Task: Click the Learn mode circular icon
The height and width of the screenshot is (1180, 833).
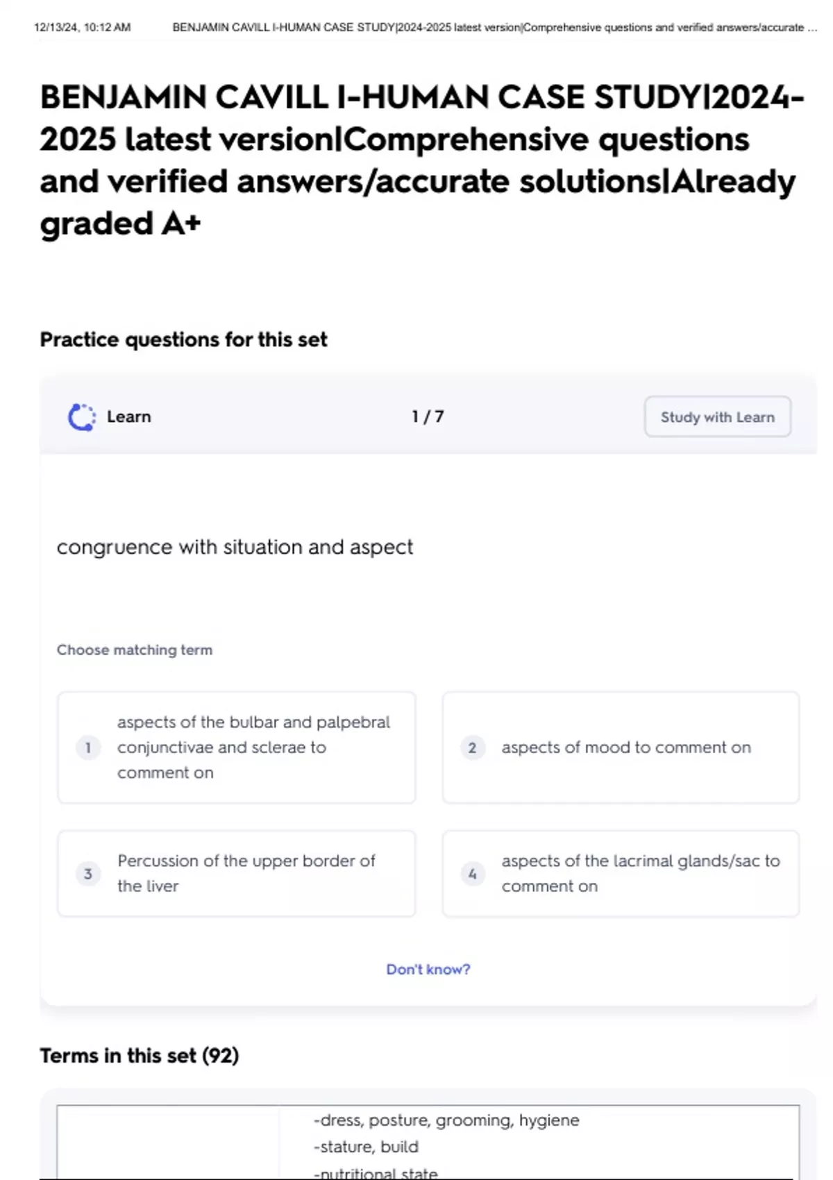Action: click(82, 417)
